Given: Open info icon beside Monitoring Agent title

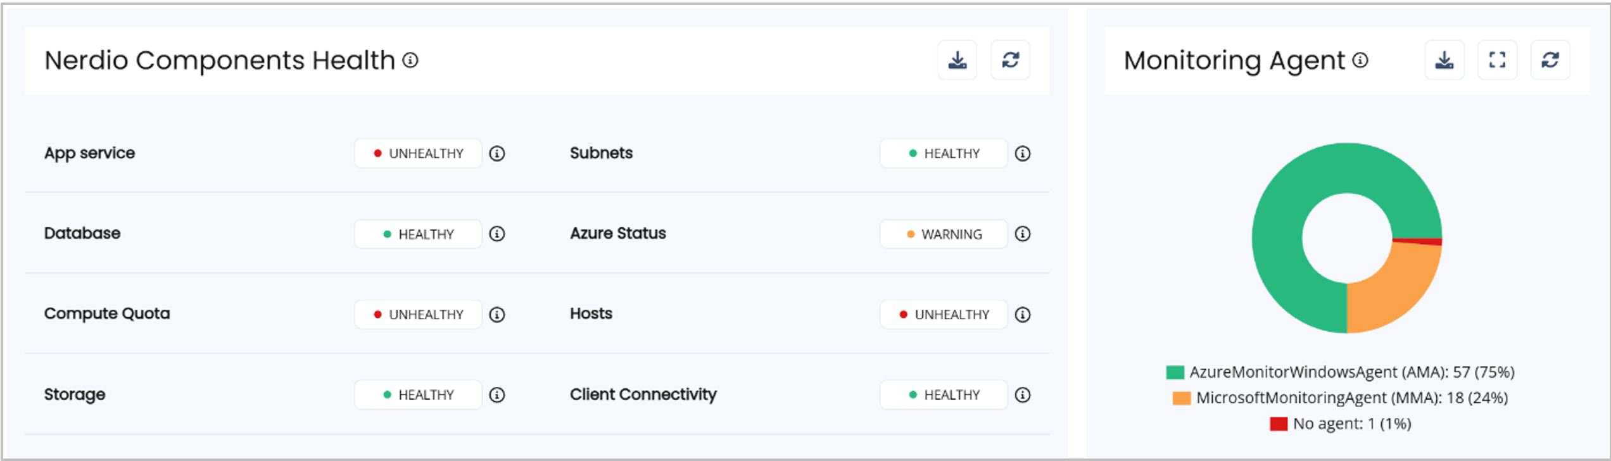Looking at the screenshot, I should [1360, 60].
